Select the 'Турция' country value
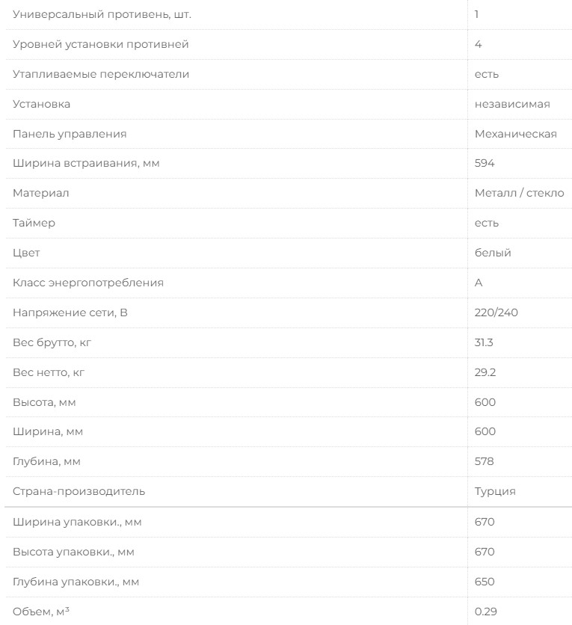This screenshot has width=572, height=625. [495, 492]
